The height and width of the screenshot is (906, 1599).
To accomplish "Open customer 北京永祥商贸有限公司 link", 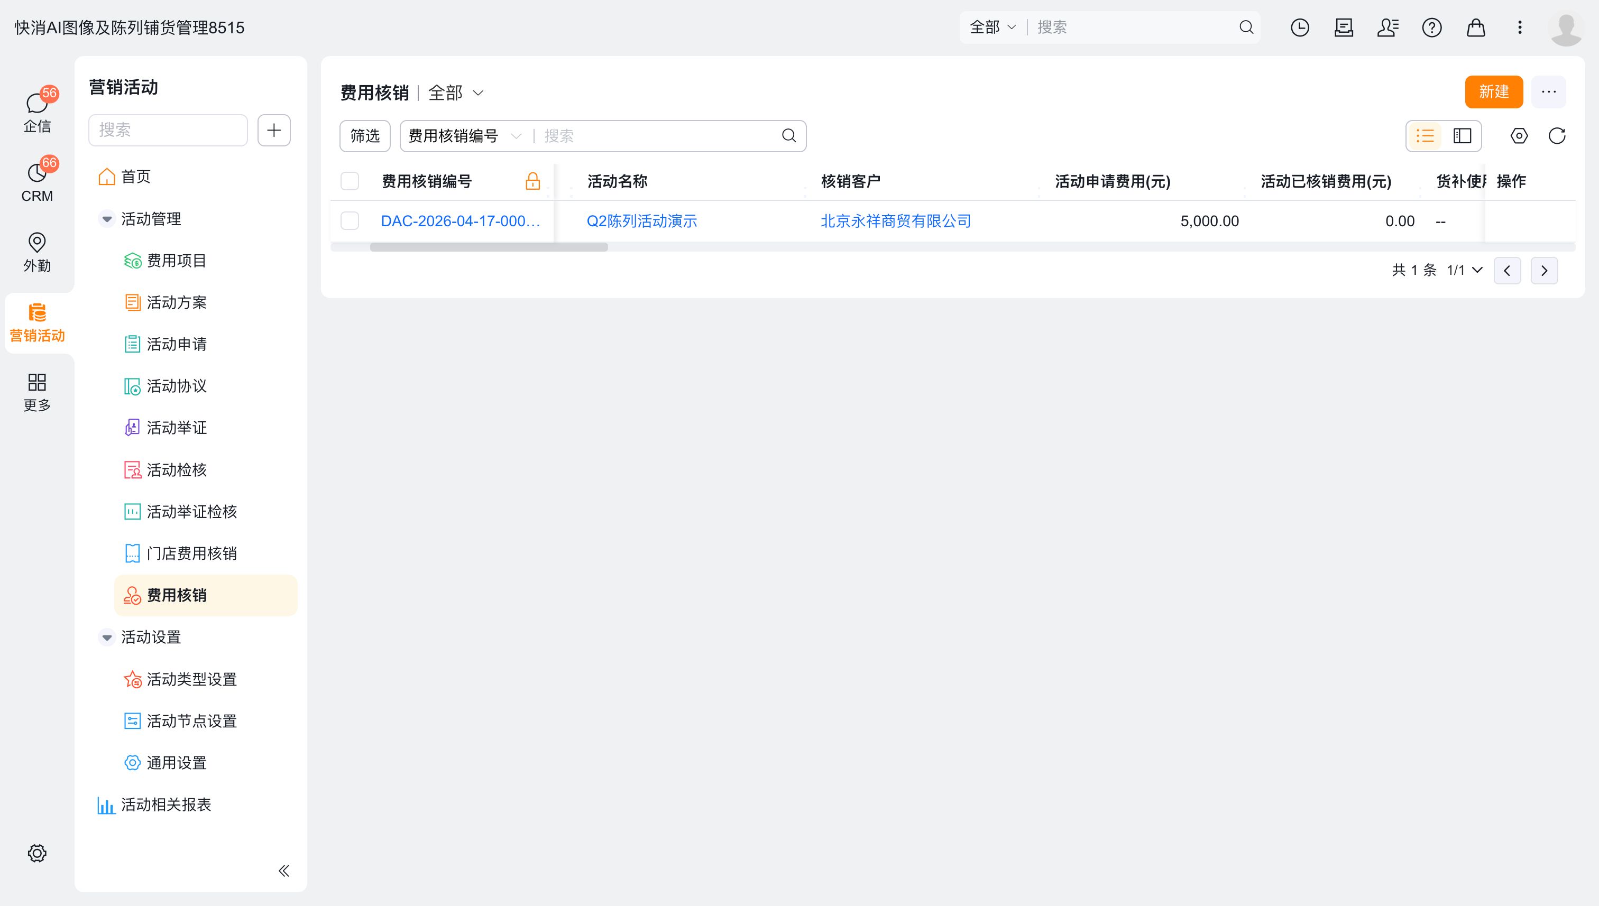I will pyautogui.click(x=896, y=221).
